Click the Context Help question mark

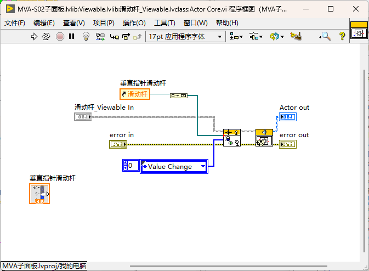[342, 36]
